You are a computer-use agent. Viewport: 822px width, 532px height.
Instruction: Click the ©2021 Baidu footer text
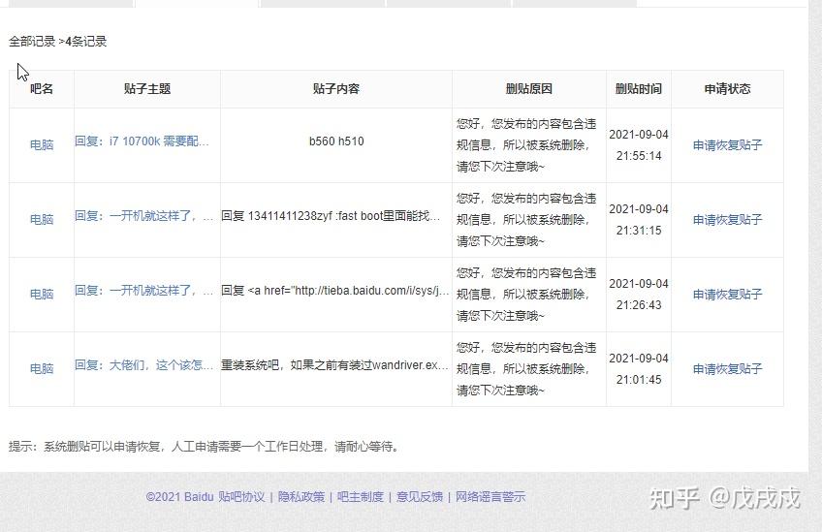180,497
